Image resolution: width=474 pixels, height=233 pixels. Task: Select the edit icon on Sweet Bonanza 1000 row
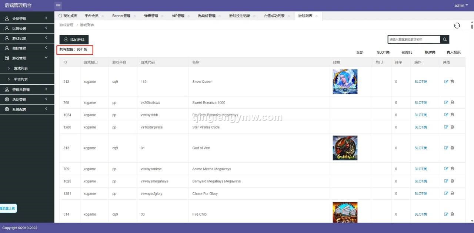pos(446,102)
